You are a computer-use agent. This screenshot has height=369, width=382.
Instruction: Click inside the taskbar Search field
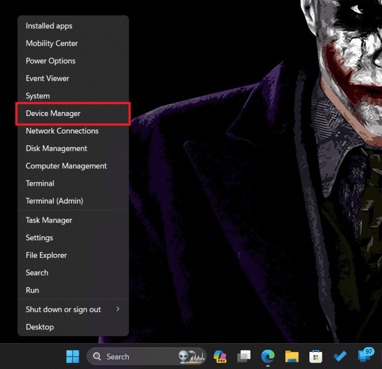[x=132, y=356]
